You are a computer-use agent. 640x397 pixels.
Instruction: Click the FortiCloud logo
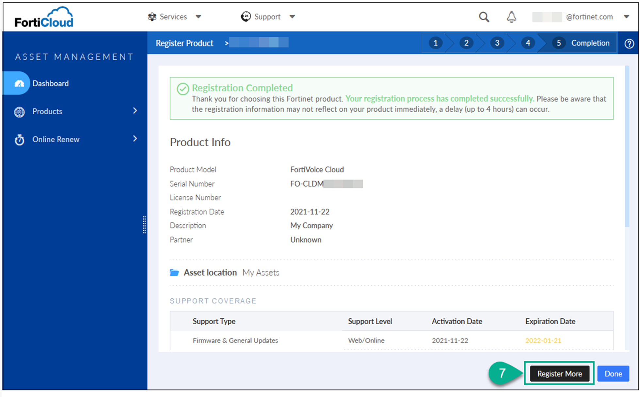(x=44, y=17)
